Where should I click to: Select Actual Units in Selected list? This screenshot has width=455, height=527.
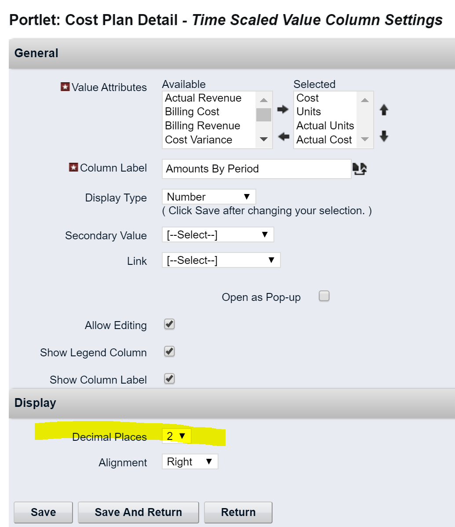pos(325,126)
